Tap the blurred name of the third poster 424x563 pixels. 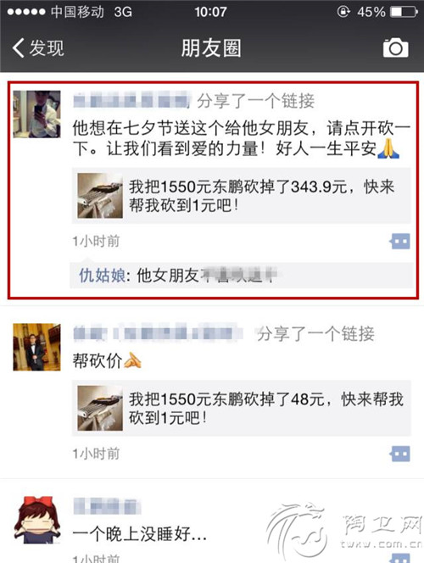(107, 506)
